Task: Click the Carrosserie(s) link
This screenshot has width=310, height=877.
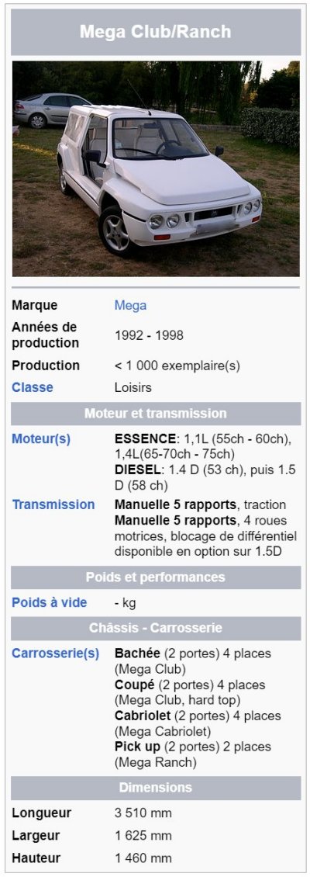Action: tap(55, 653)
